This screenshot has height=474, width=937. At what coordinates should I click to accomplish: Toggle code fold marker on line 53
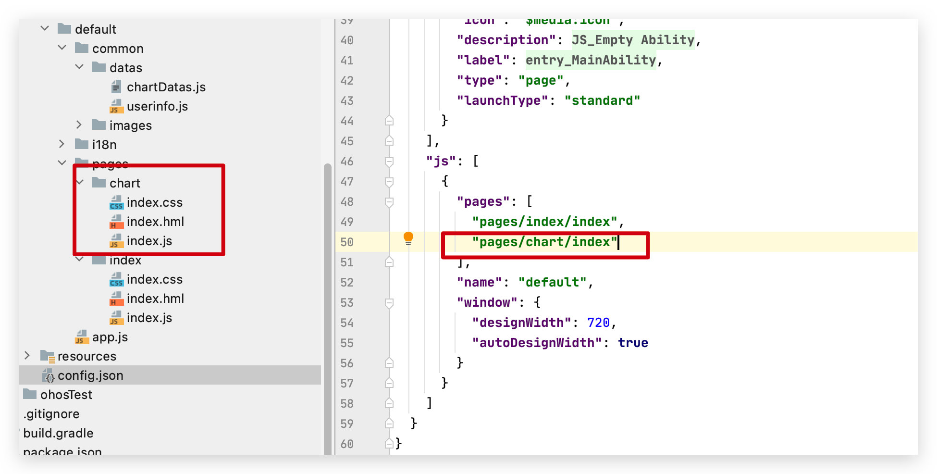coord(389,302)
